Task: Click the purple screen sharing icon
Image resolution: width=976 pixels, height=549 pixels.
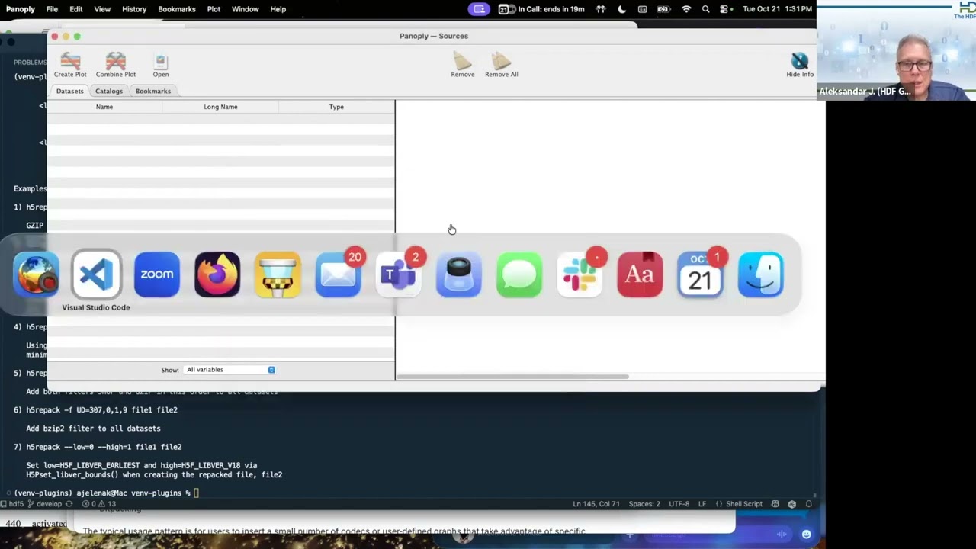Action: pos(479,9)
